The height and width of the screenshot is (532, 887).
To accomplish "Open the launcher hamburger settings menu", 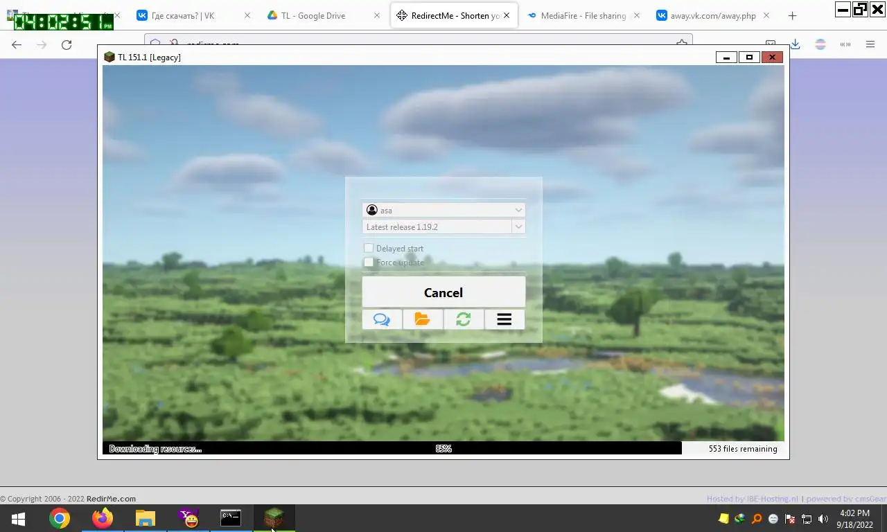I will (504, 319).
